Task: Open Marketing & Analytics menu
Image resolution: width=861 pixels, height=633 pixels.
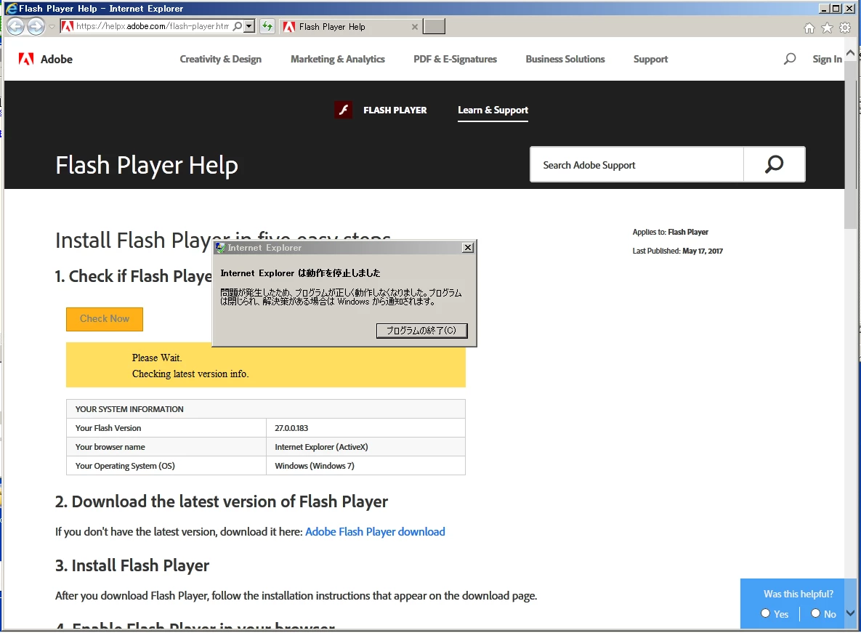Action: click(x=338, y=60)
